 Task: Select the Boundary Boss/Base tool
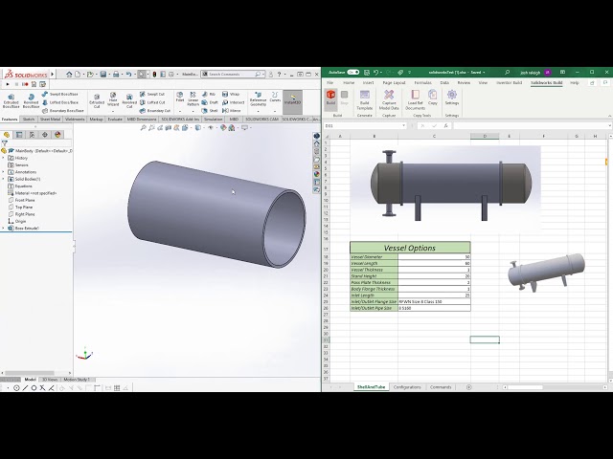62,111
